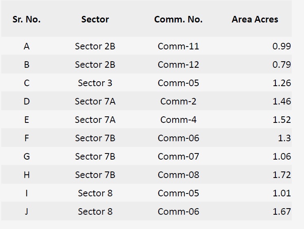Click the area value 1.72
Screen dimensions: 304x229
click(282, 175)
